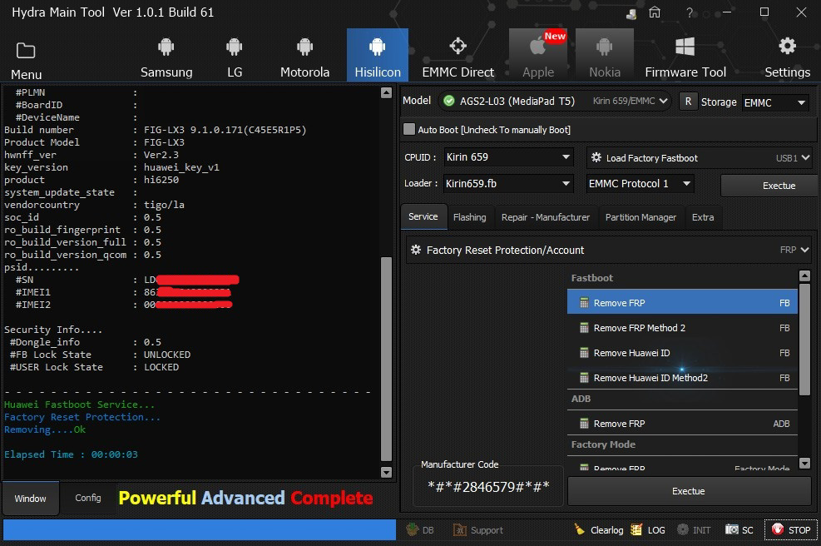Click the Manufacturer Code field
The height and width of the screenshot is (546, 821).
[x=487, y=487]
